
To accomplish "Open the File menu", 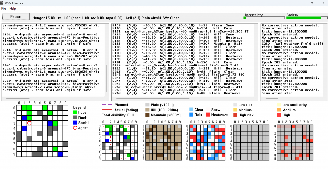I will pos(4,8).
